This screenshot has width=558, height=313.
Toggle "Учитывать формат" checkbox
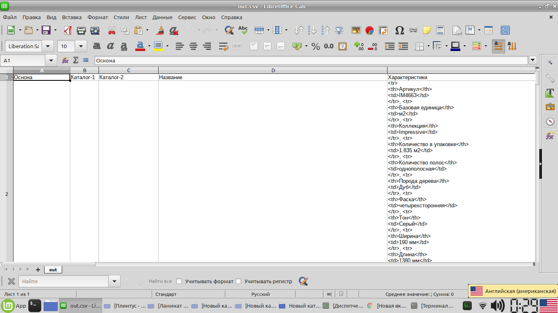(179, 281)
